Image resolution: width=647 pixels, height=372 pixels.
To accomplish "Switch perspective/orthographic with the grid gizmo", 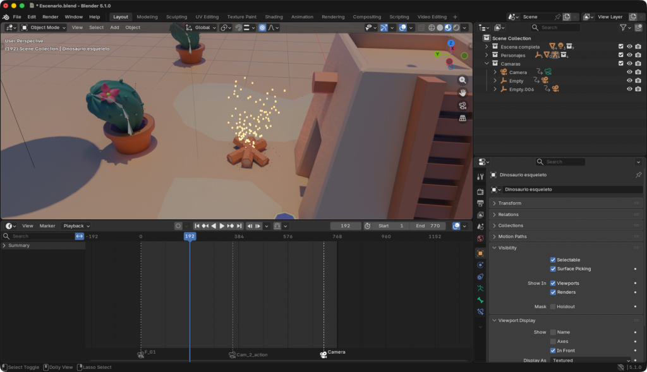I will (463, 118).
